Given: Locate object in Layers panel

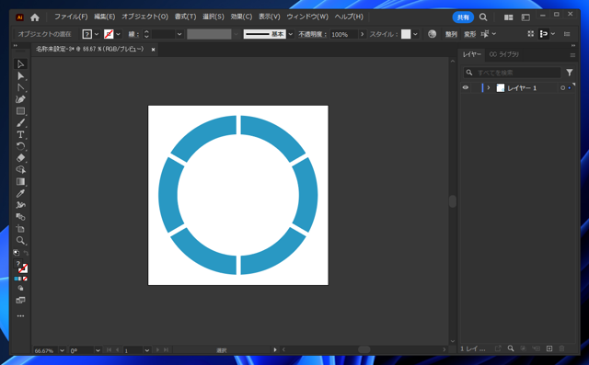Looking at the screenshot, I should point(511,348).
